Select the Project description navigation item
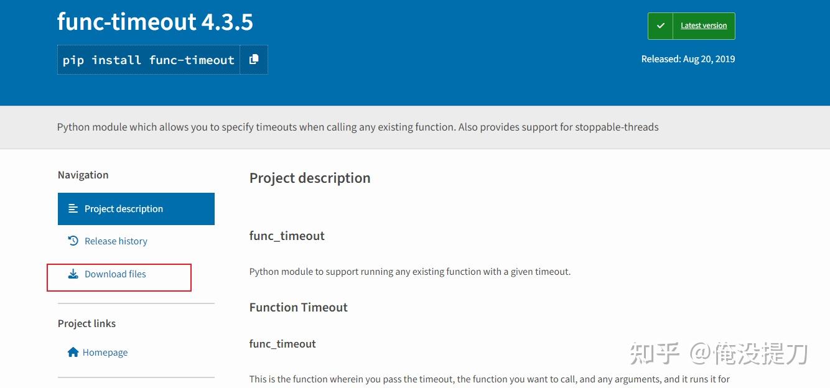 (124, 208)
